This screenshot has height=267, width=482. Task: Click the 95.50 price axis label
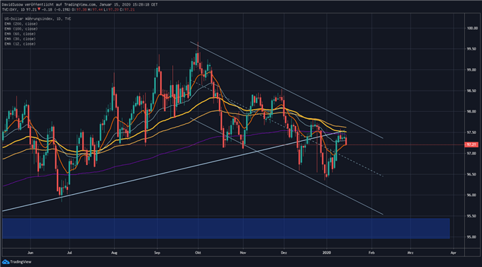pyautogui.click(x=471, y=216)
